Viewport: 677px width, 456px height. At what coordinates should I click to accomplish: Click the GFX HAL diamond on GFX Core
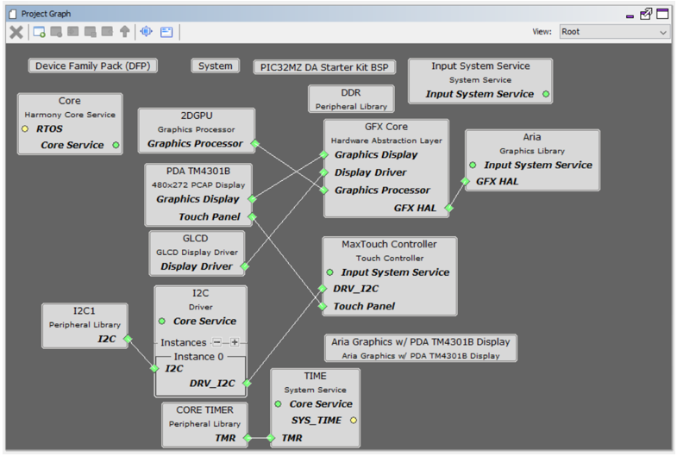449,208
